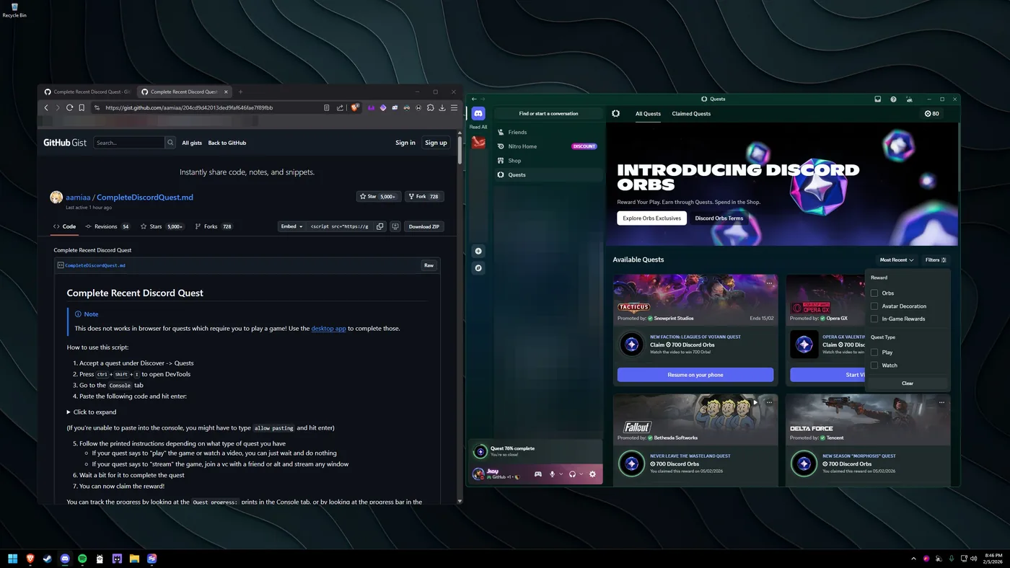1010x568 pixels.
Task: Reload the GitHub Gist page in the browser
Action: point(70,107)
